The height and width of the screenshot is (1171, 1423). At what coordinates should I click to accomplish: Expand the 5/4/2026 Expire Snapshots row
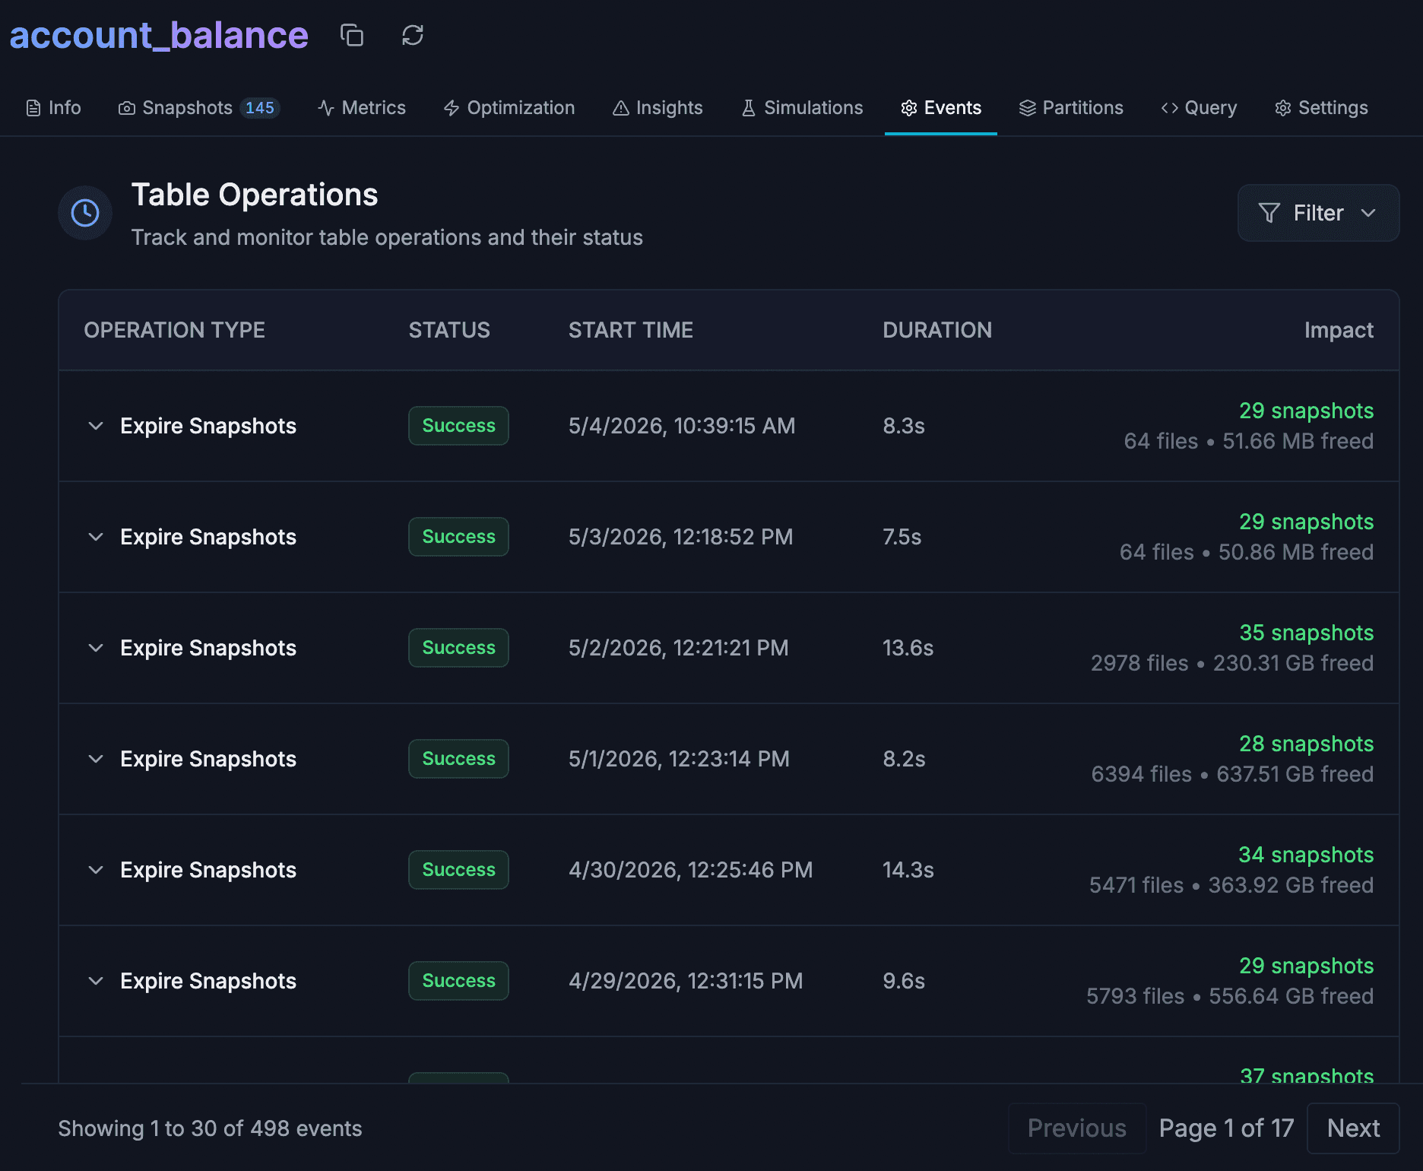(96, 426)
